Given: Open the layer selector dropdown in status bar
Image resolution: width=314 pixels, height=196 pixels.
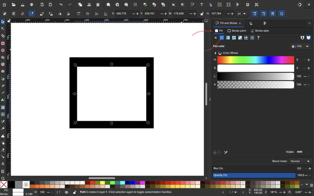Looking at the screenshot, I should pos(233,192).
